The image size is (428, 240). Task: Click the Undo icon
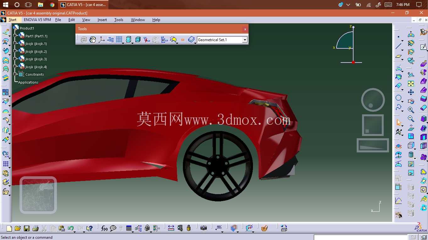pos(70,228)
